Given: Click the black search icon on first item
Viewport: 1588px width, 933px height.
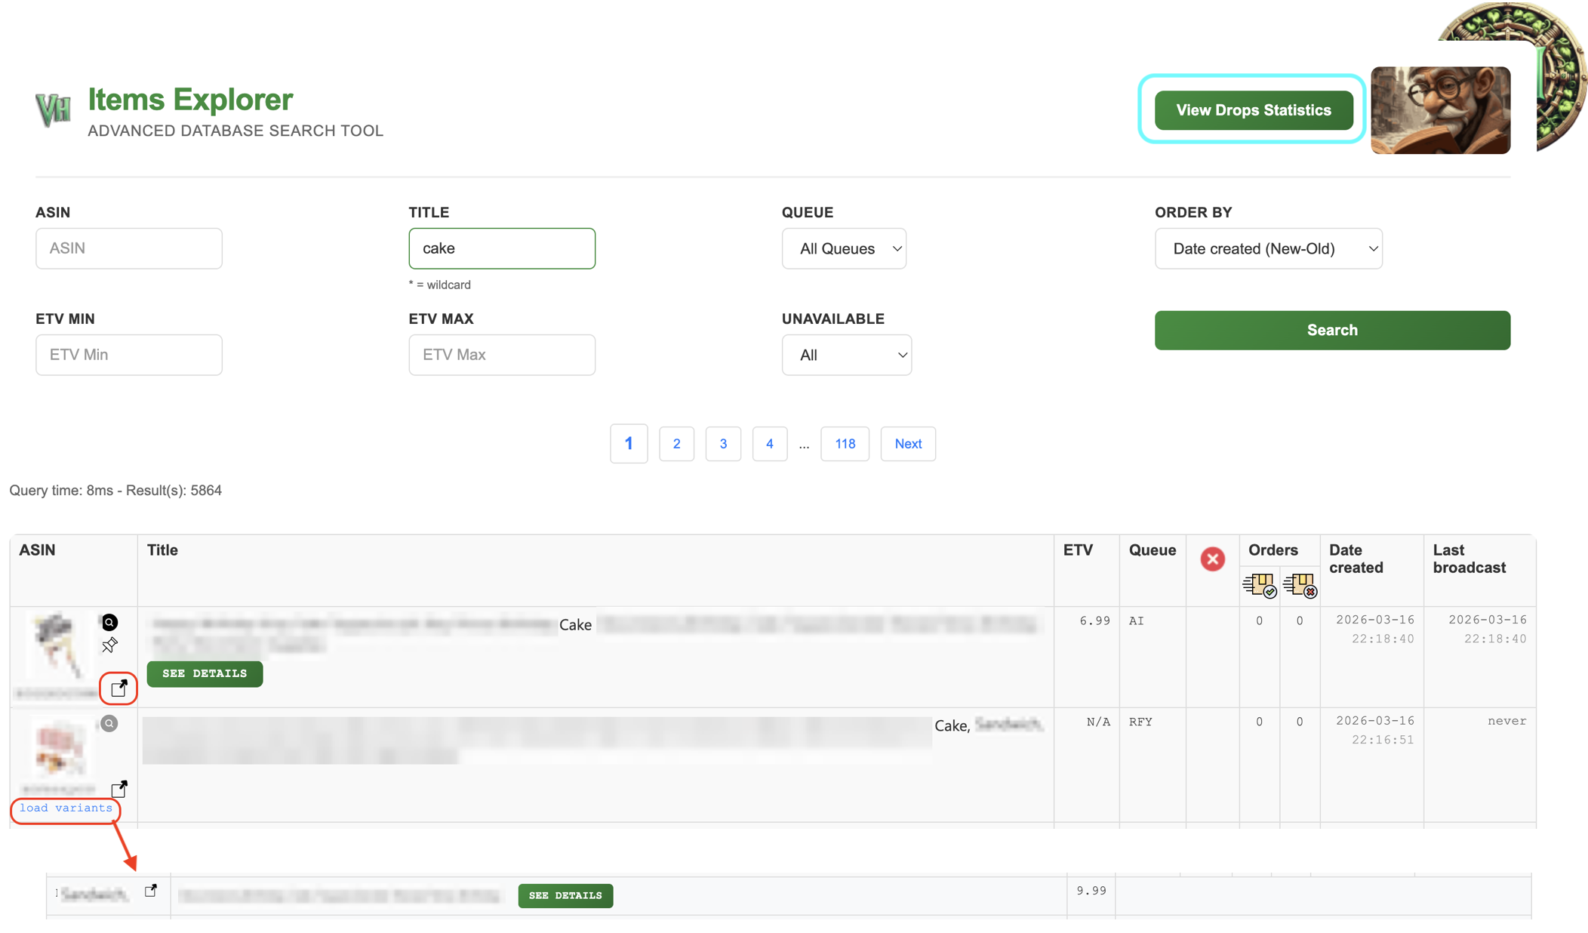Looking at the screenshot, I should tap(109, 623).
